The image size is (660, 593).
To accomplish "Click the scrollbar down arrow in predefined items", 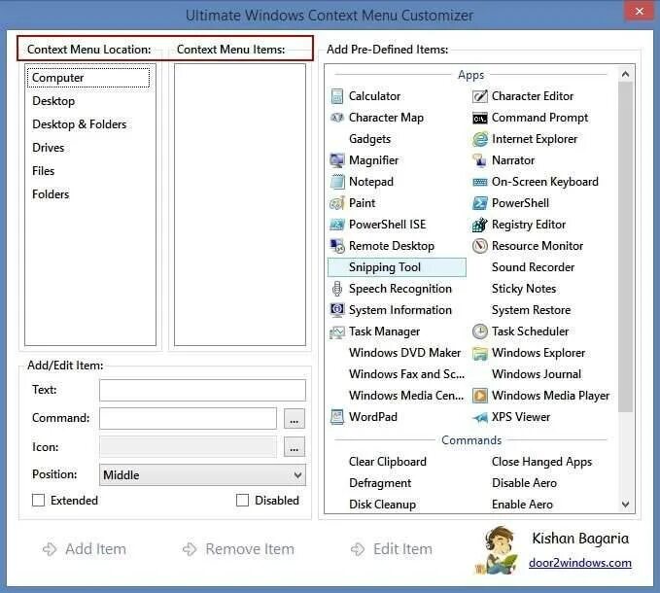I will (x=625, y=505).
